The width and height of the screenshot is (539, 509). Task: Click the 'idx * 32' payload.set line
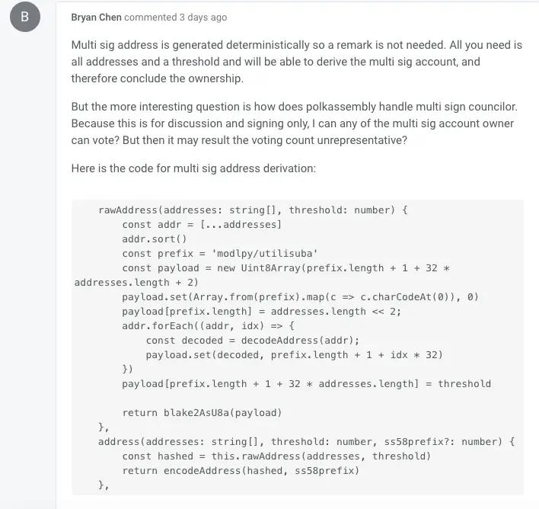coord(294,354)
